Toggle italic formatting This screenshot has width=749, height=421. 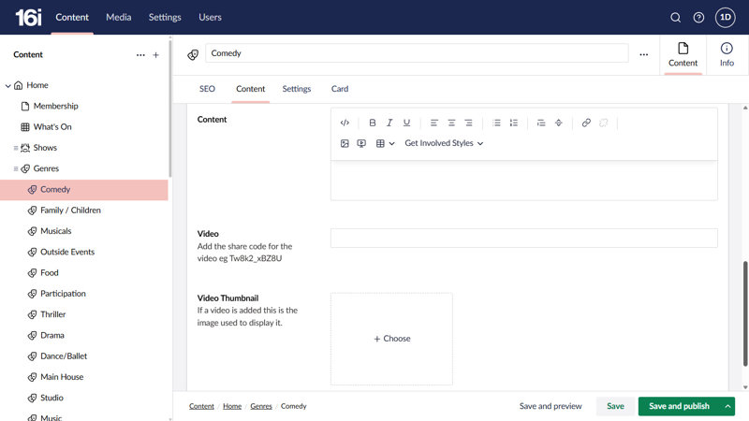(x=389, y=123)
